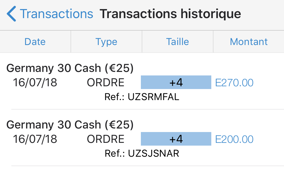Tap the Transactions back label text
Image resolution: width=284 pixels, height=170 pixels.
click(57, 14)
